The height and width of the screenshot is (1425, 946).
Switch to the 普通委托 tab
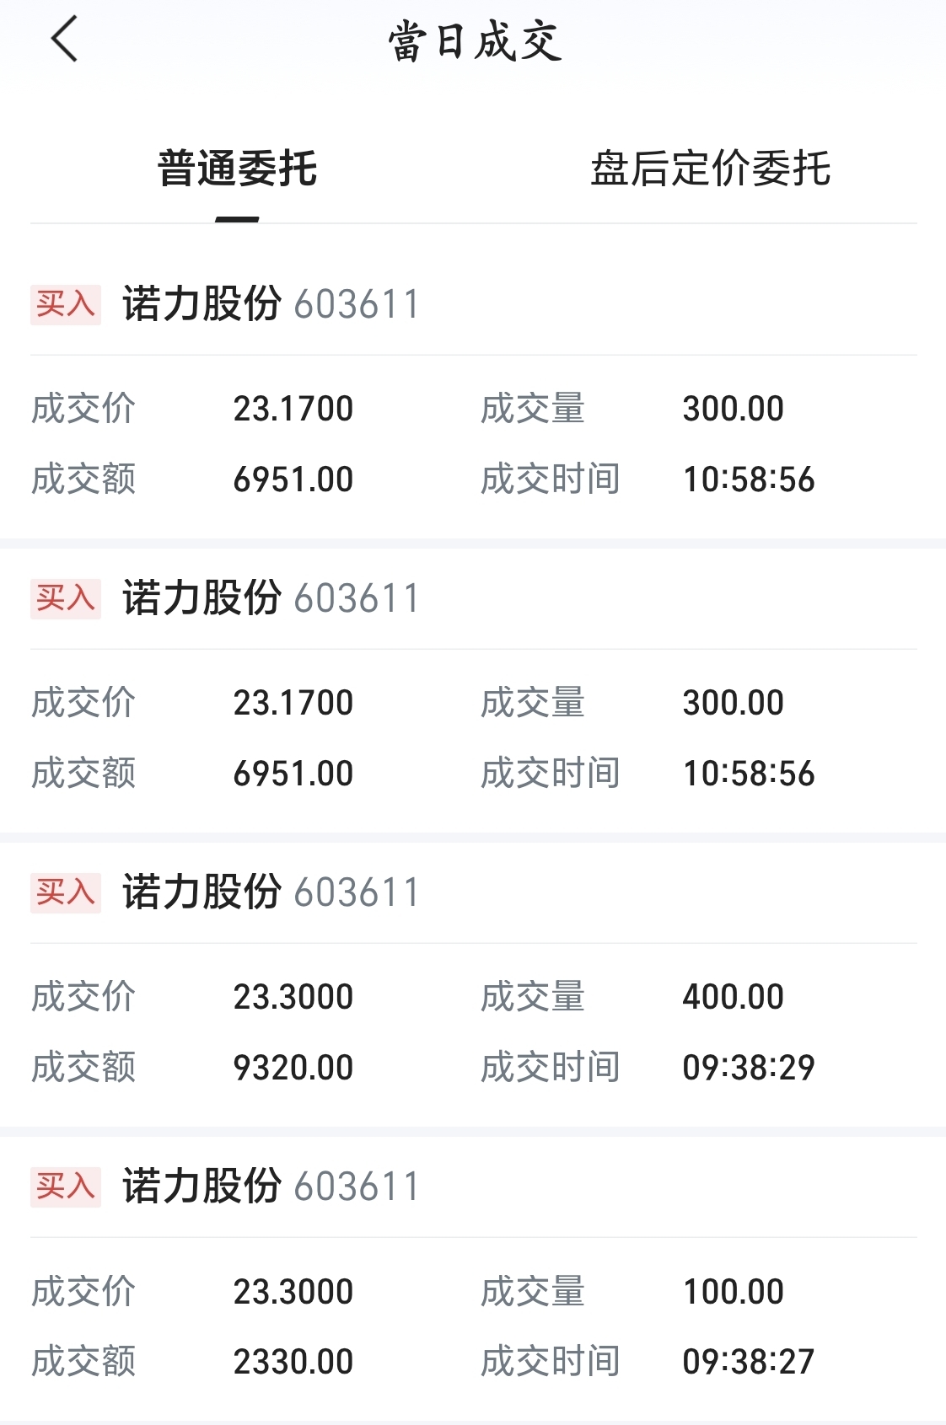tap(237, 169)
